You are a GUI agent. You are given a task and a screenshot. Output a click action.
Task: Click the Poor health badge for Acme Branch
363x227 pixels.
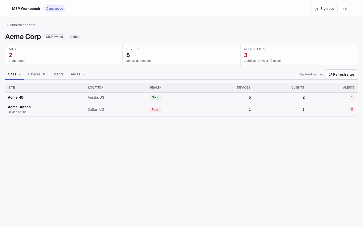pyautogui.click(x=155, y=109)
